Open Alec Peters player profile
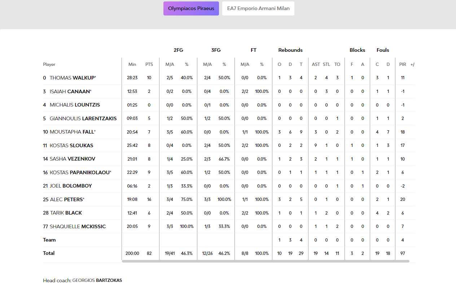Screen dimensions: 456x288 tap(66, 199)
